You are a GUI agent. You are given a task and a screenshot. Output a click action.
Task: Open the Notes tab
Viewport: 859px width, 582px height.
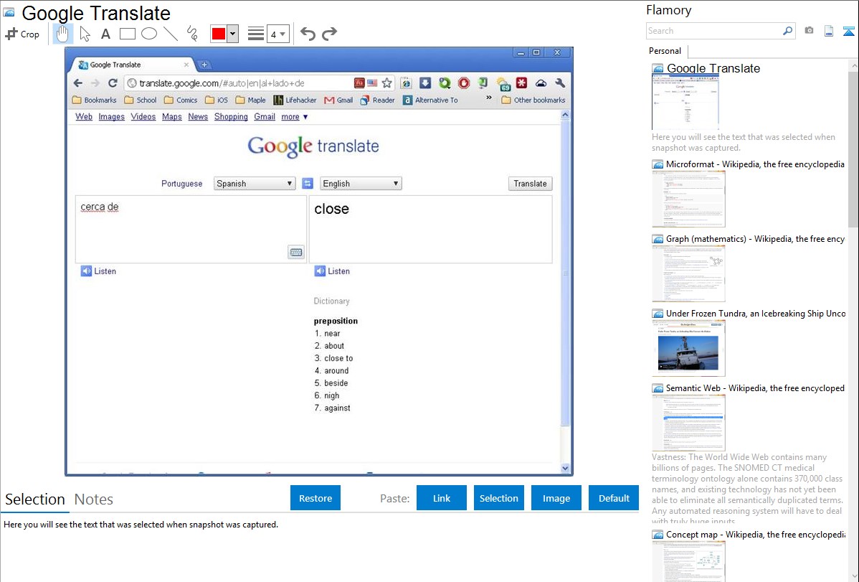click(x=94, y=499)
